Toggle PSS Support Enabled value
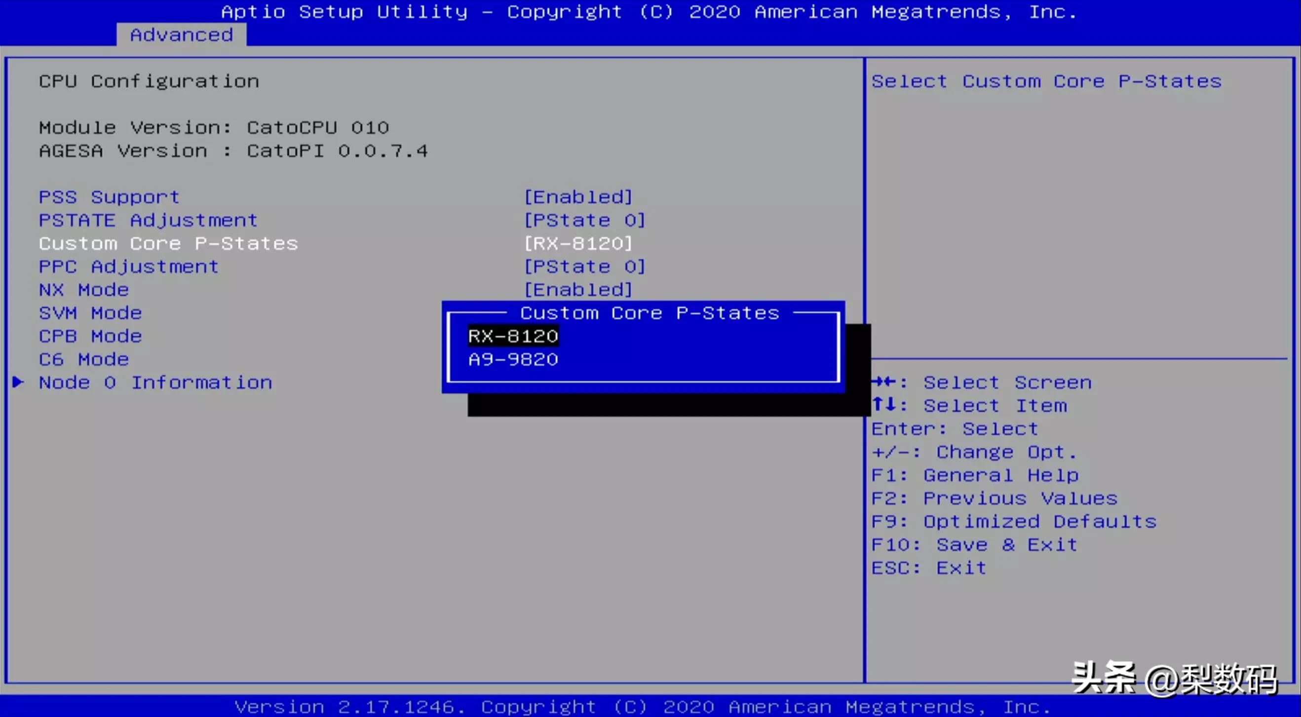 pyautogui.click(x=578, y=197)
